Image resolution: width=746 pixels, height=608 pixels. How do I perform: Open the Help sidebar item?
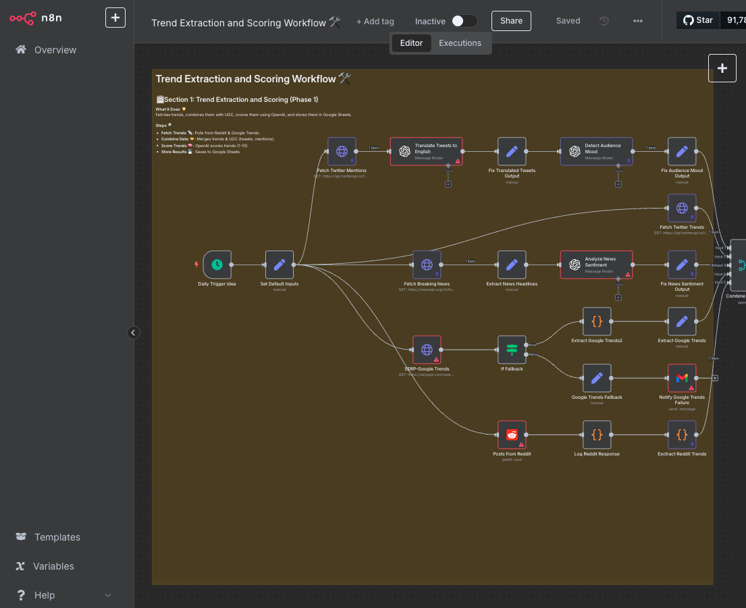tap(67, 595)
